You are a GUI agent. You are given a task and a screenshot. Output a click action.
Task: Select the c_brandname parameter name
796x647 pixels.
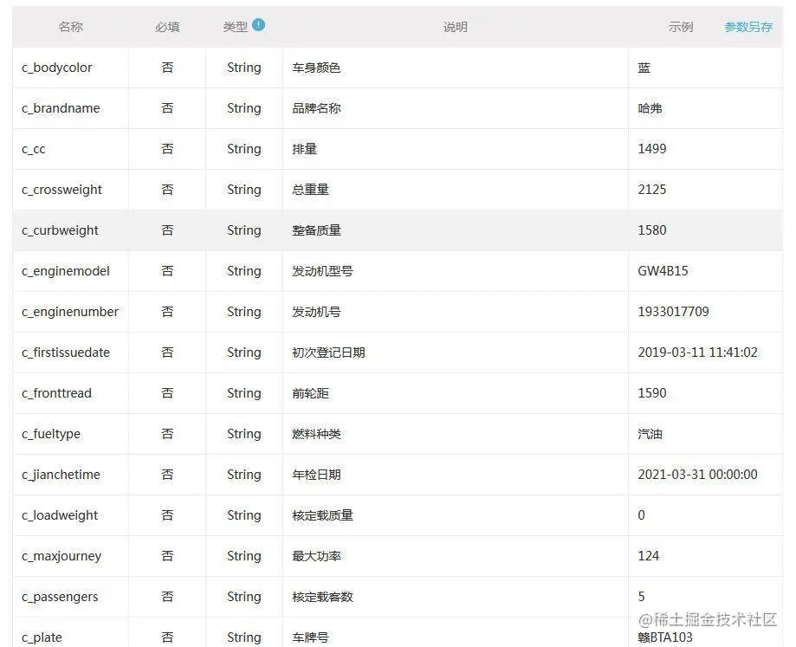click(61, 108)
